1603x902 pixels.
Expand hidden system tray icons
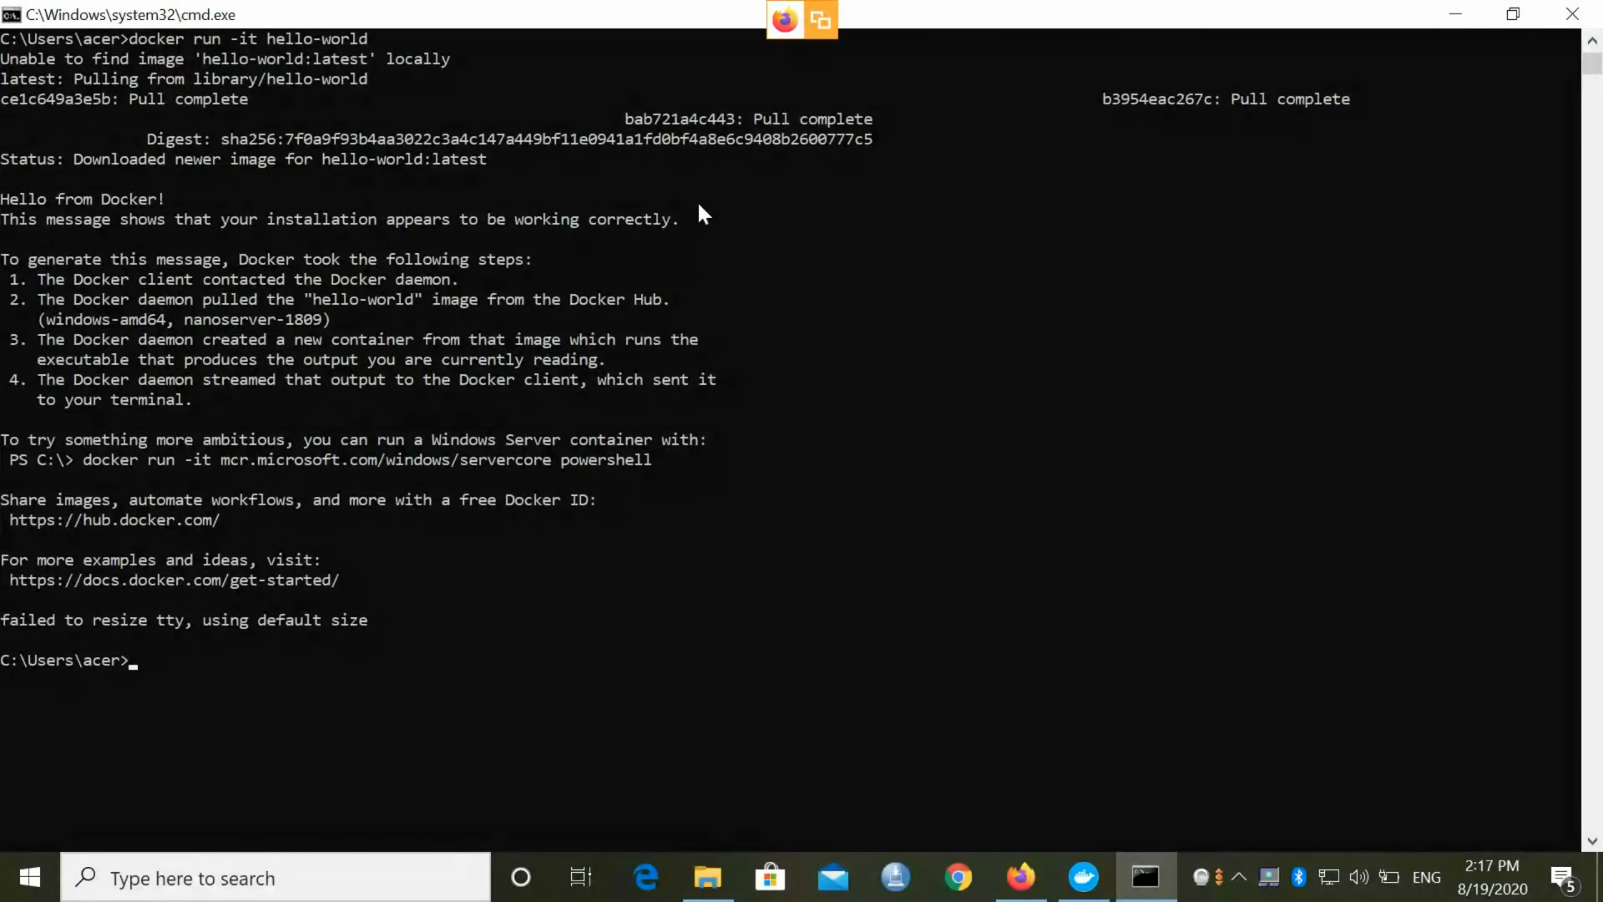[1240, 877]
